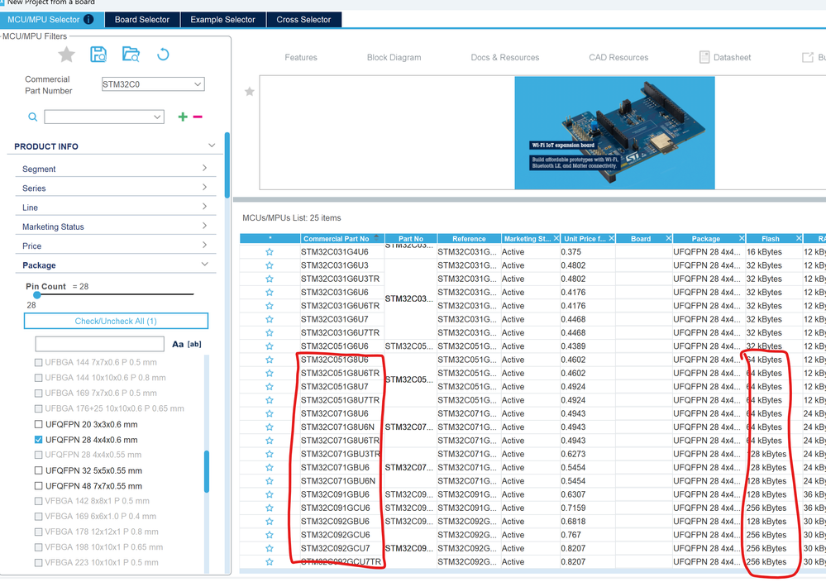
Task: Check UFBGA 144 7x7x0.6 P 0.5 mm
Action: click(x=39, y=362)
